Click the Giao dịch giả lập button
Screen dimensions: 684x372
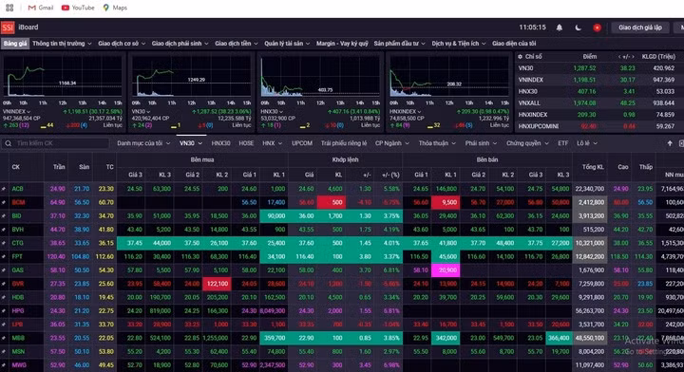click(x=640, y=28)
